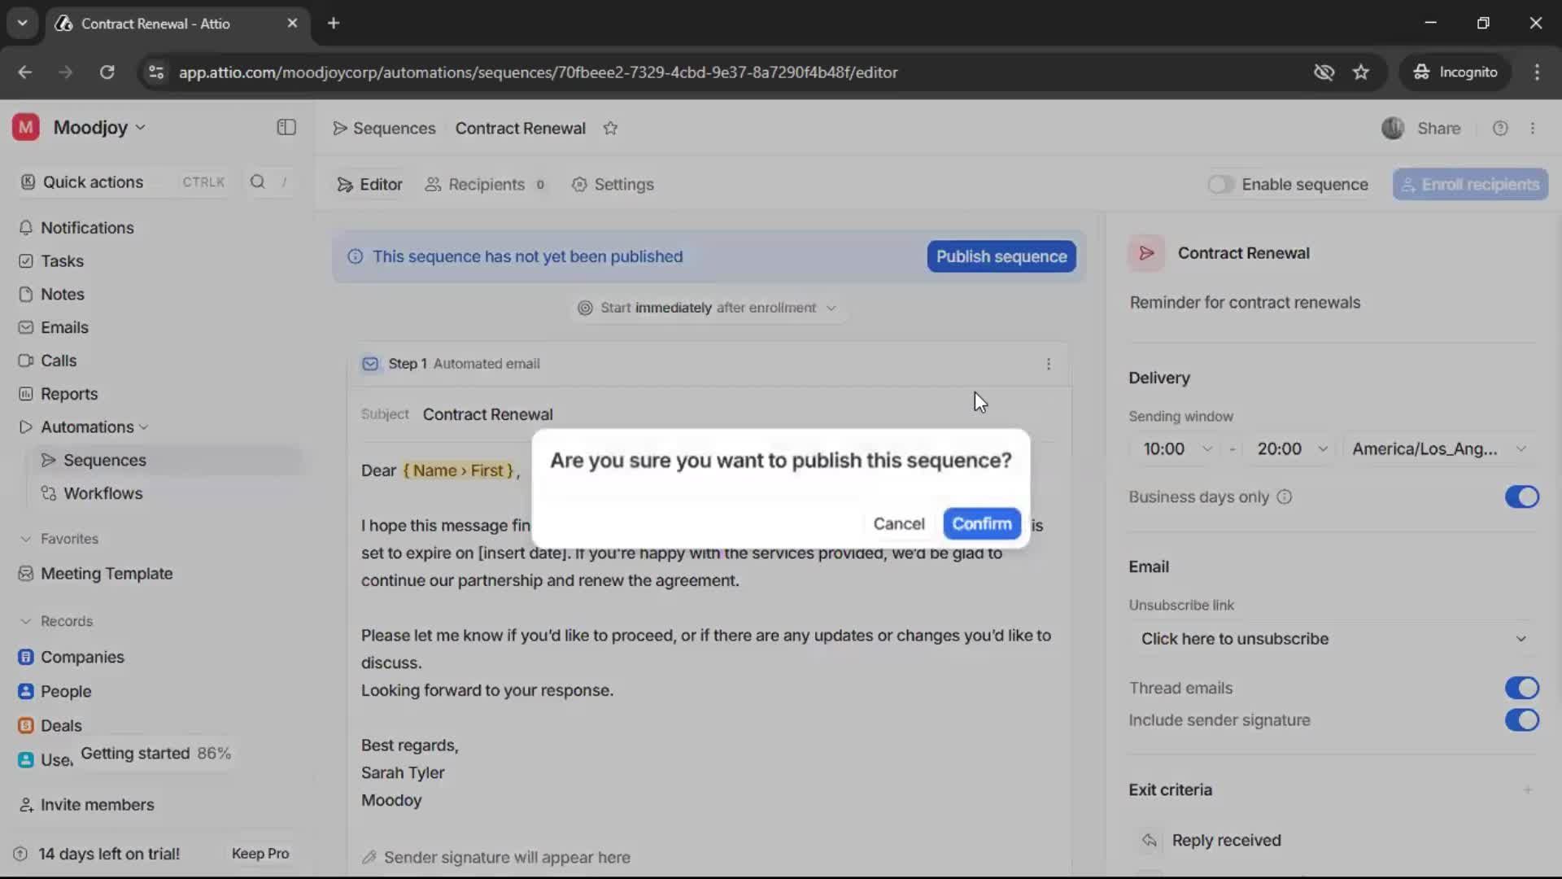The image size is (1562, 879).
Task: Toggle the Enable sequence switch
Action: click(x=1220, y=185)
